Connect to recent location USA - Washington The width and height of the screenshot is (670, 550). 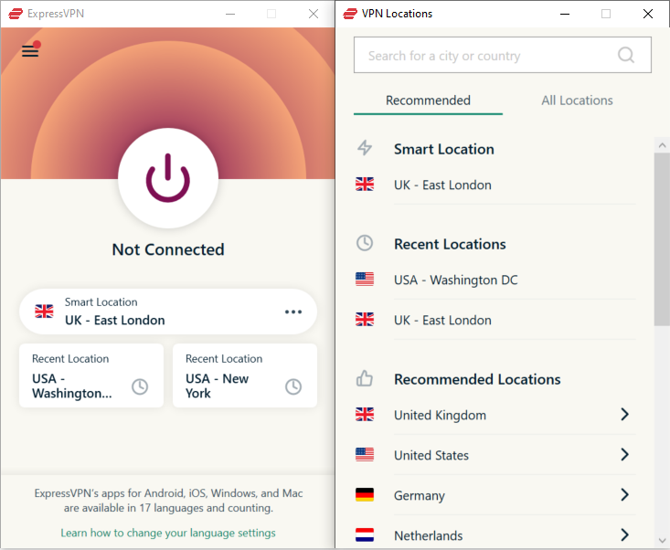[x=91, y=375]
